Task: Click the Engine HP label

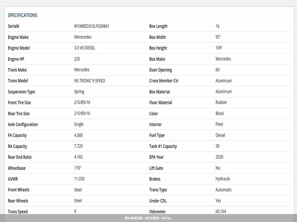Action: click(16, 59)
